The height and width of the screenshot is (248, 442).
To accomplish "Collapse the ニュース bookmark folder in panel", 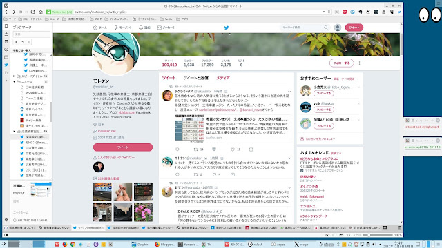I will (x=14, y=82).
